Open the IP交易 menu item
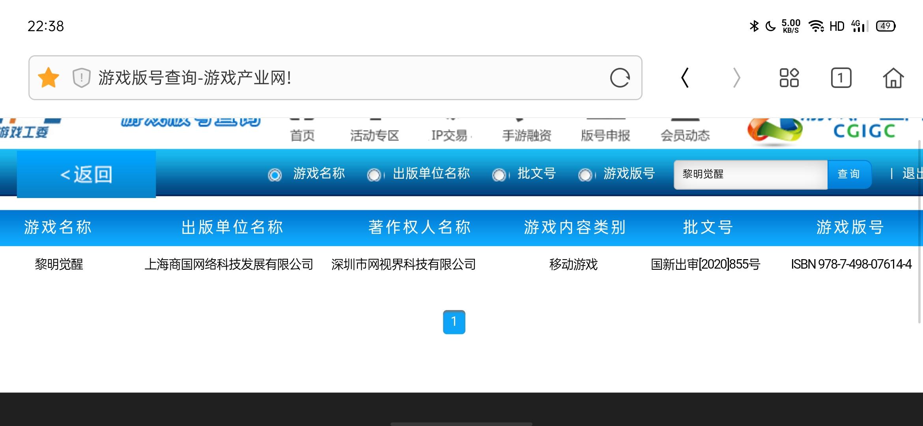The height and width of the screenshot is (426, 923). click(449, 135)
